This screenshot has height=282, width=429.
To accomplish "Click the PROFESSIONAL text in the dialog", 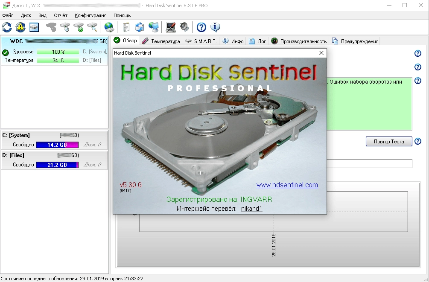I will [x=219, y=88].
